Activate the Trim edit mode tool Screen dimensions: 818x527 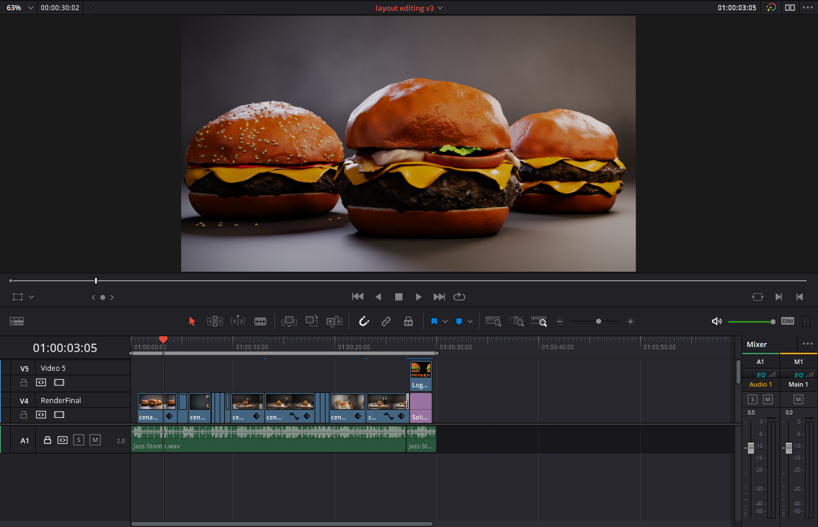click(215, 322)
